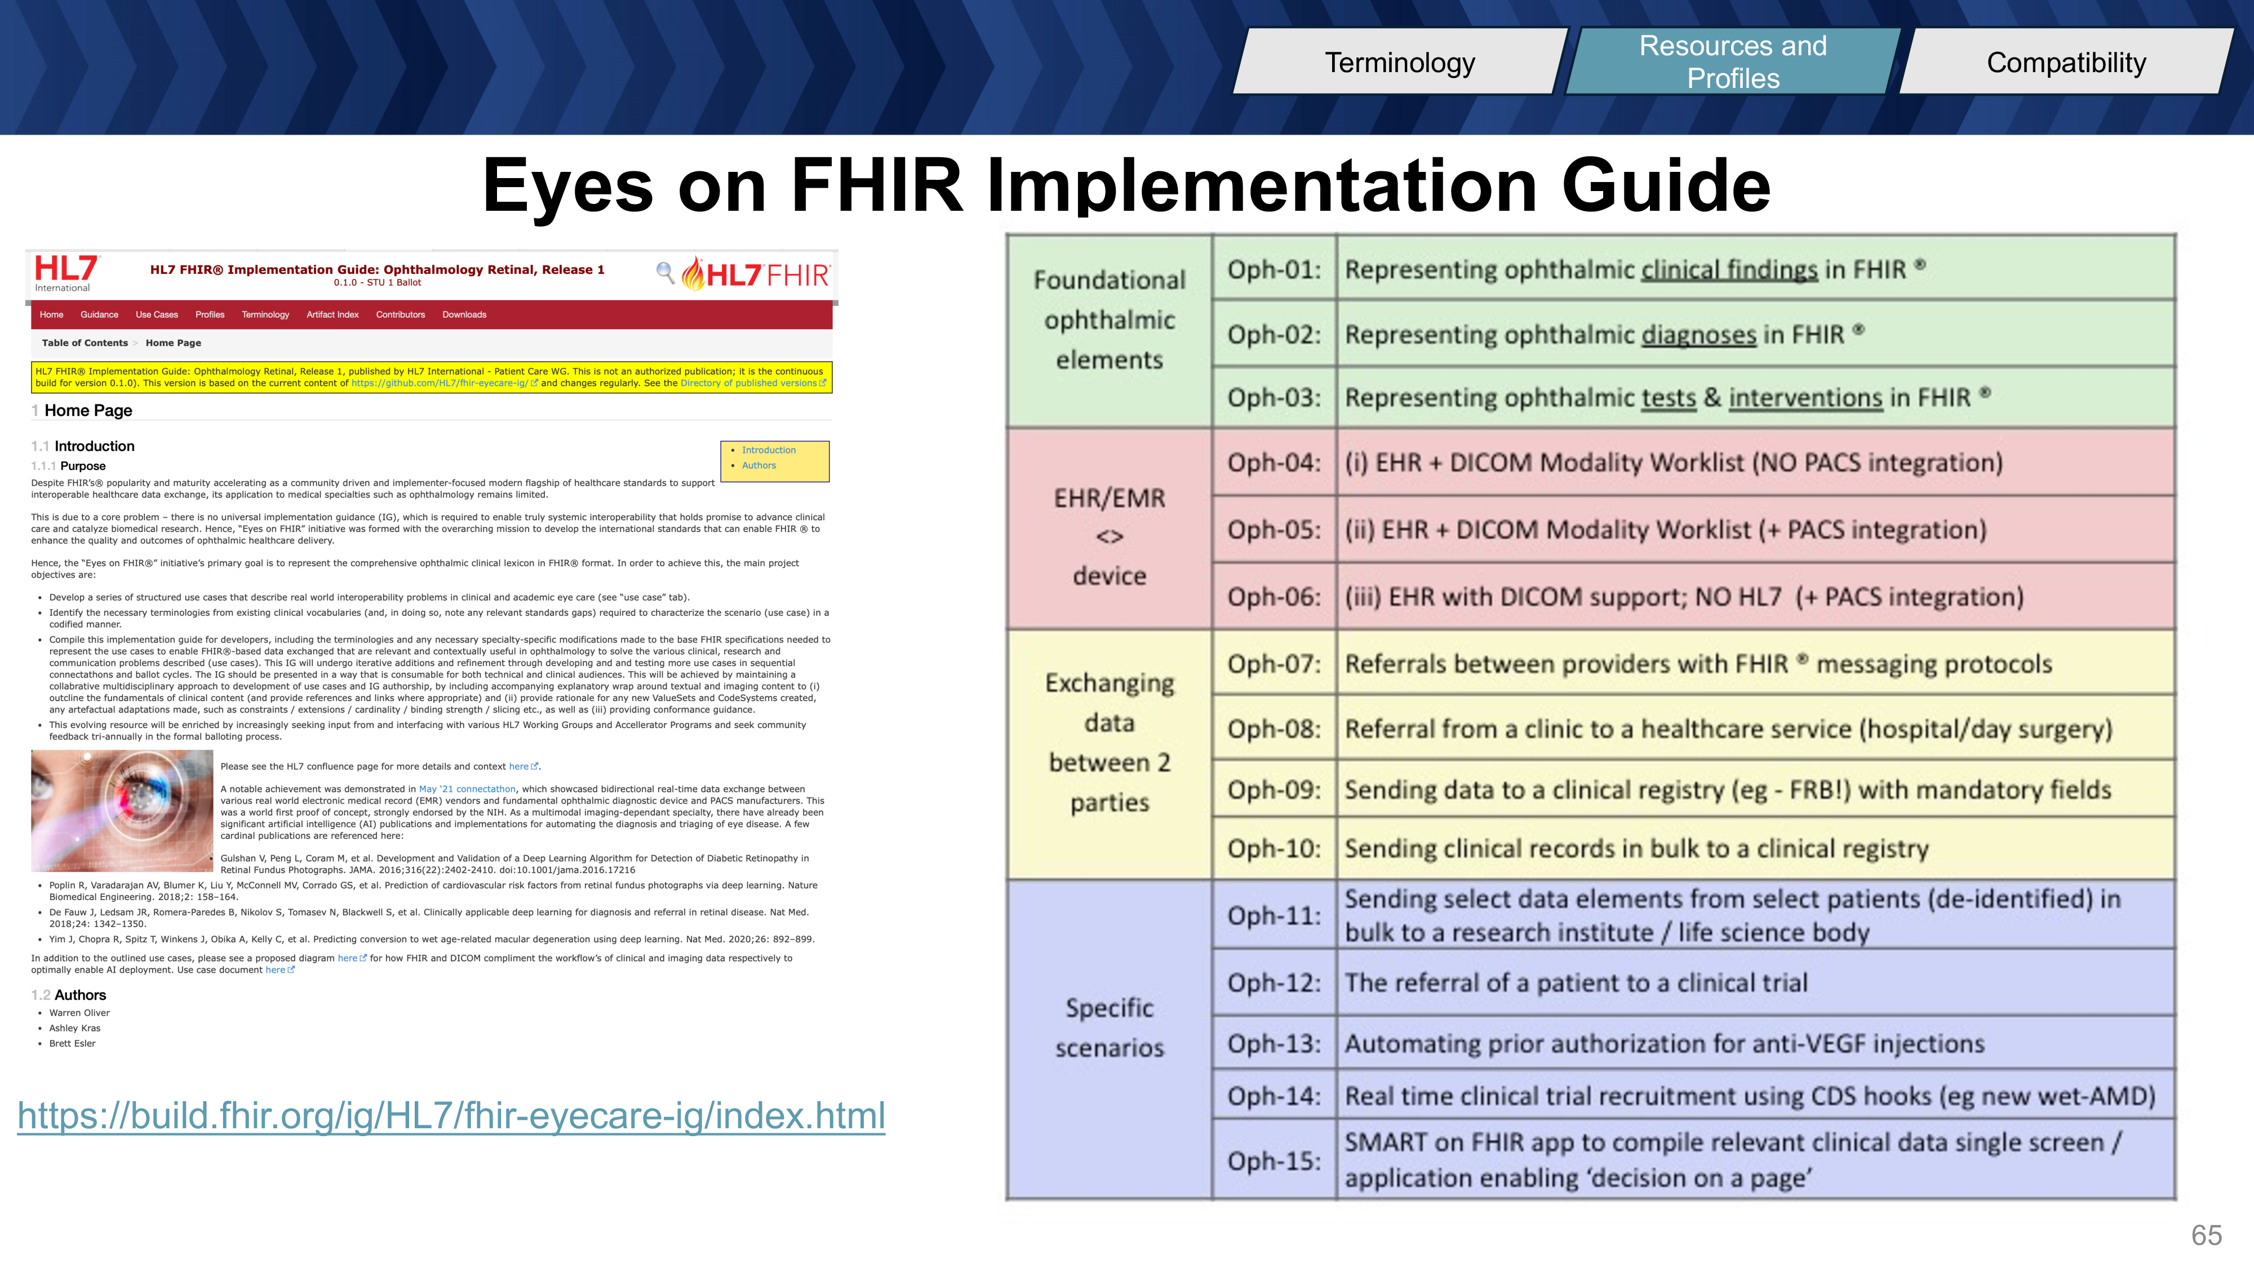Click the '0.1.0 - STU 1 Ballot' version text
The image size is (2254, 1268).
pyautogui.click(x=377, y=283)
